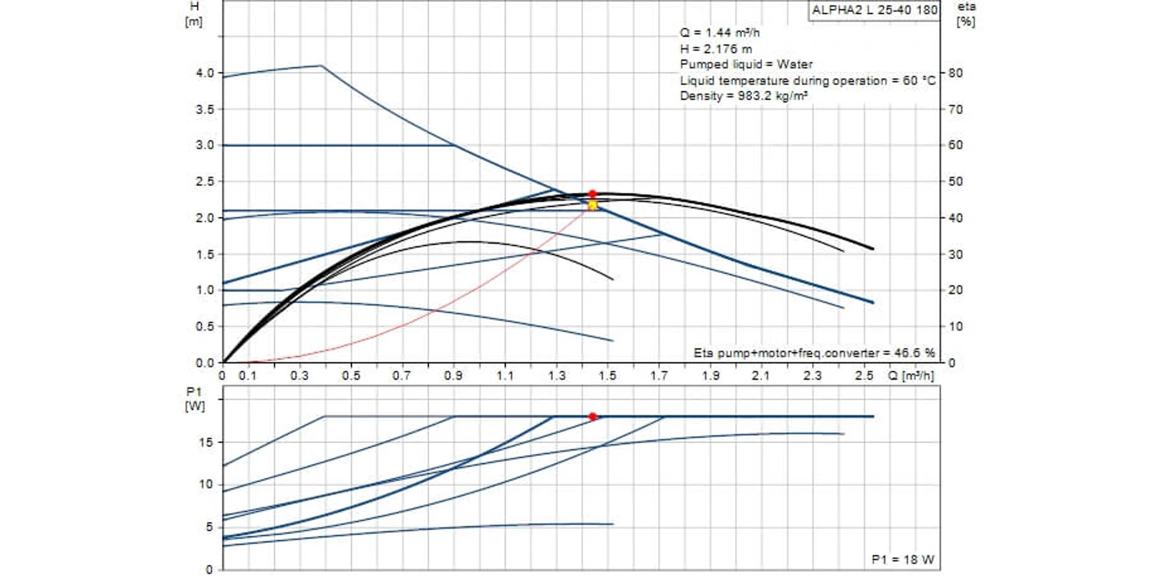Click the H = 2.176 m value line
The width and height of the screenshot is (1160, 580).
pos(716,49)
